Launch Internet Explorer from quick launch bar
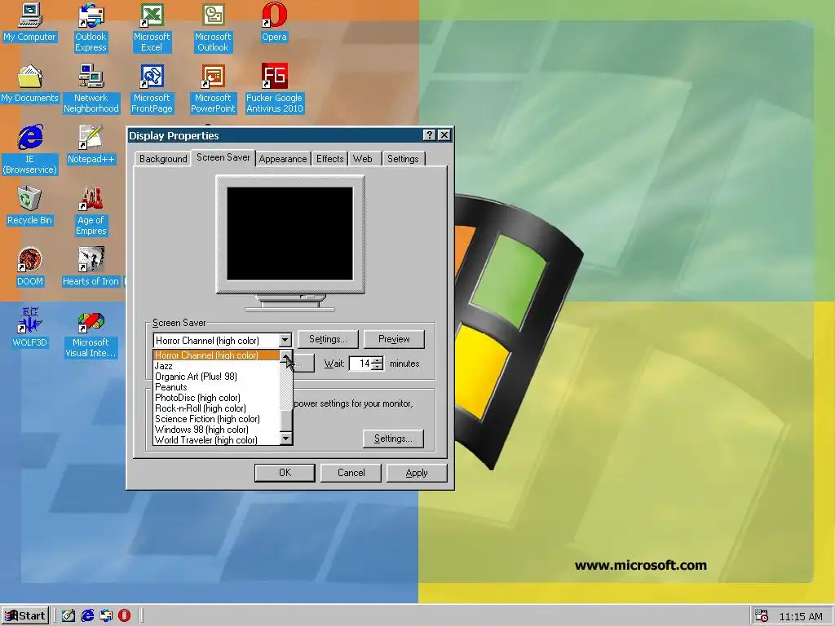This screenshot has width=835, height=626. [x=86, y=616]
